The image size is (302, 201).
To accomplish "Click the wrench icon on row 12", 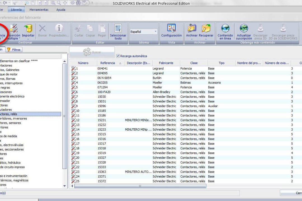I will tap(73, 120).
